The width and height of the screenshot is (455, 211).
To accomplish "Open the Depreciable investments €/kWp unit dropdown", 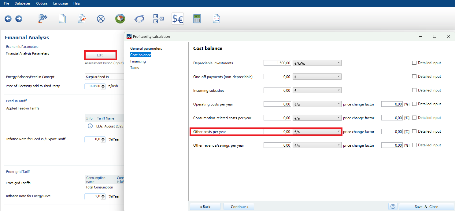I will [317, 63].
